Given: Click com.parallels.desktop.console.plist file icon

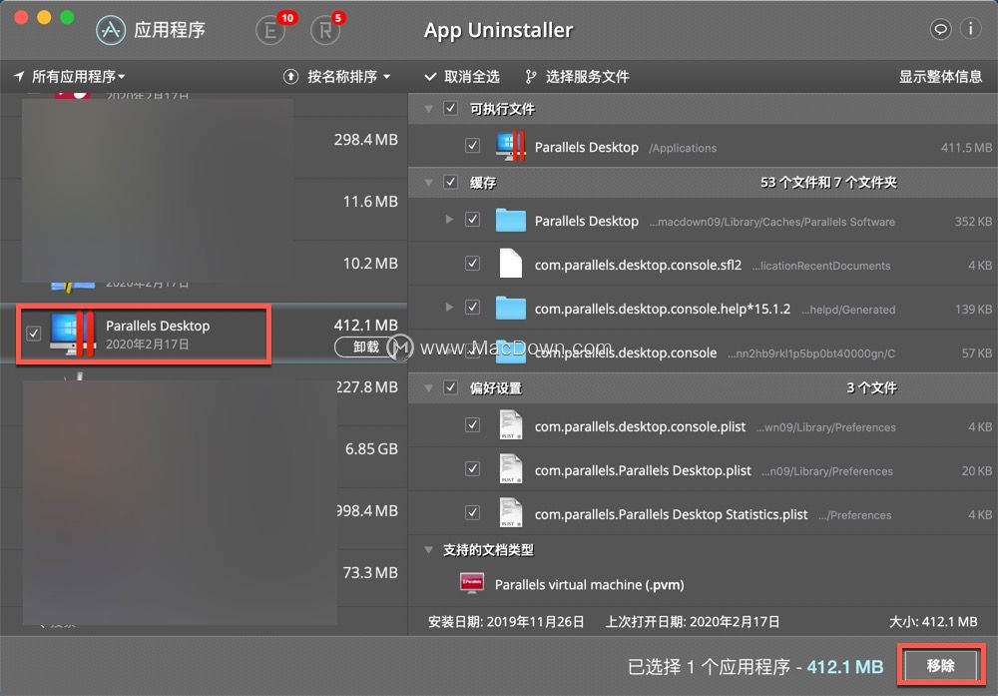Looking at the screenshot, I should click(x=510, y=425).
